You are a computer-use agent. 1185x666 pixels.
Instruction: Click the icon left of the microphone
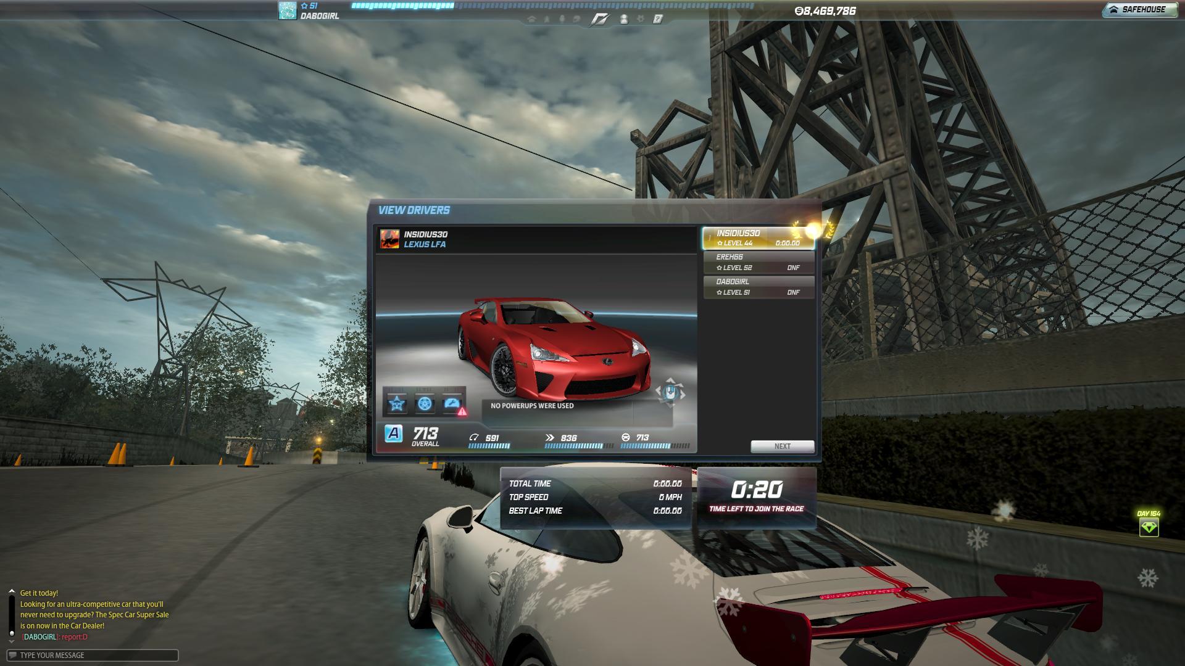[x=547, y=19]
